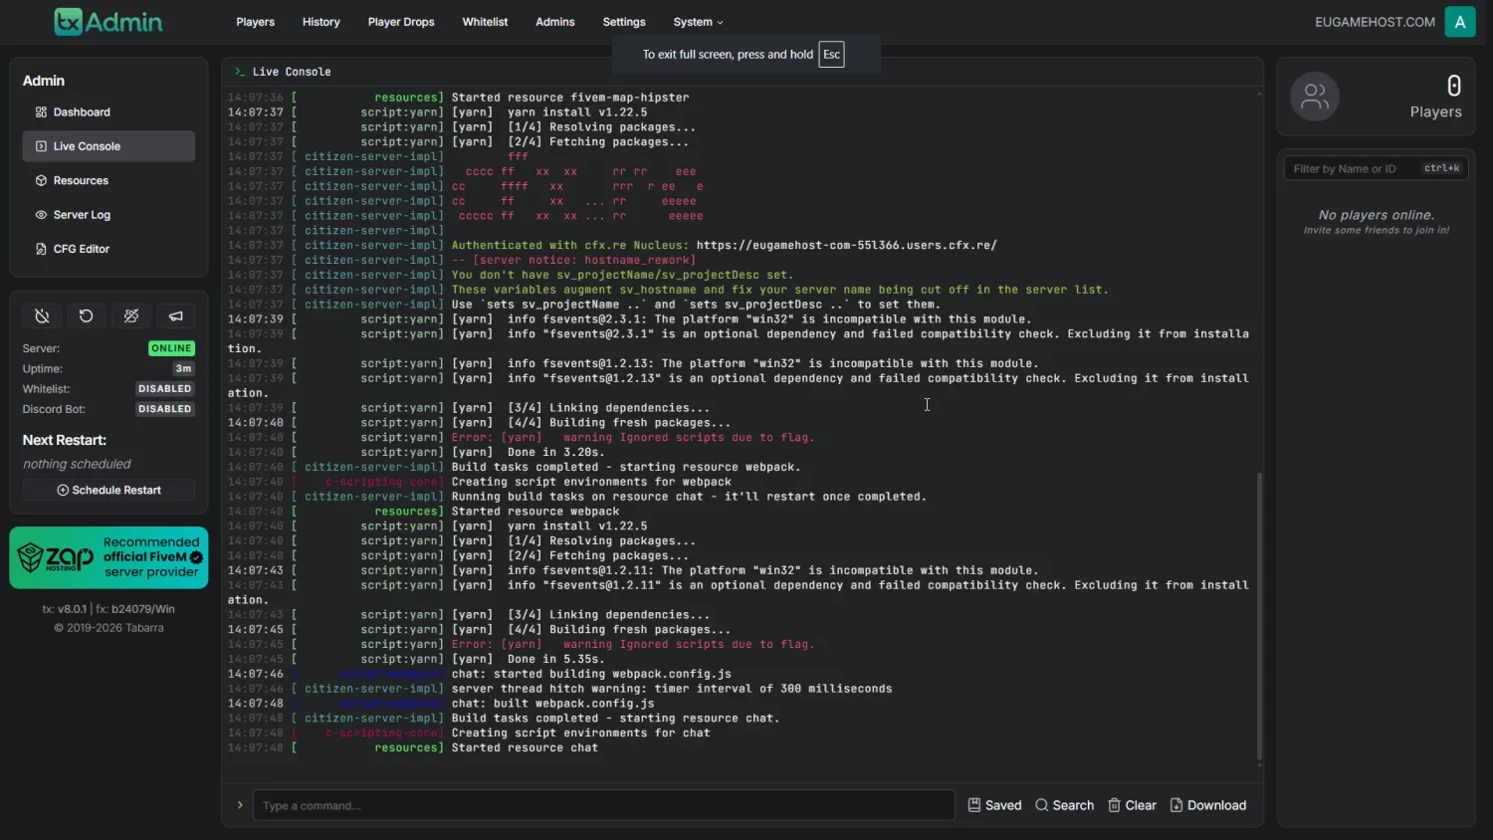Open Dashboard in the sidebar

pyautogui.click(x=108, y=112)
